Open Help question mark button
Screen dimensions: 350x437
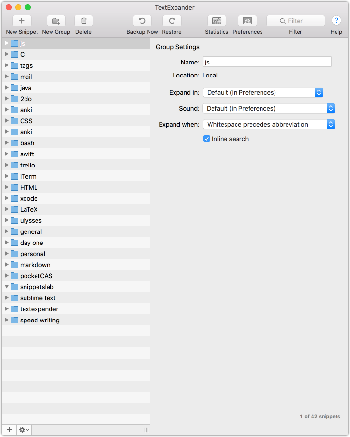tap(337, 20)
